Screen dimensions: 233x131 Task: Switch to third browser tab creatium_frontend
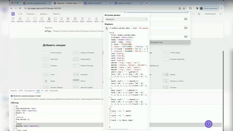[x=98, y=3]
